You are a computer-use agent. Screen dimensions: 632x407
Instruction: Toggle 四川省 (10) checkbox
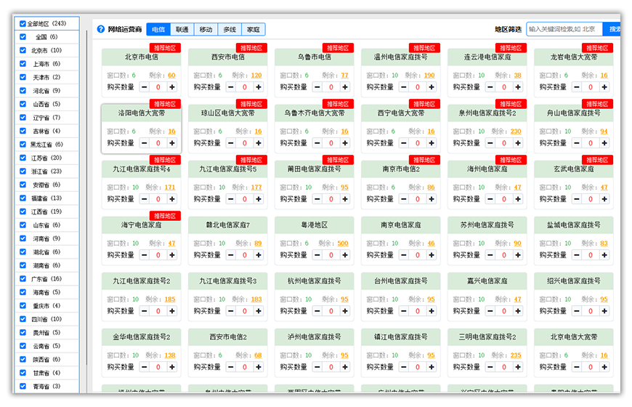tap(23, 319)
